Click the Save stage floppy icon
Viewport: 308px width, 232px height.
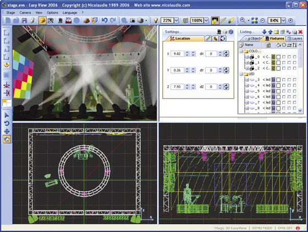point(24,20)
